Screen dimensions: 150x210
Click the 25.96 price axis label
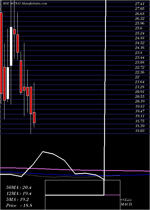point(140,23)
